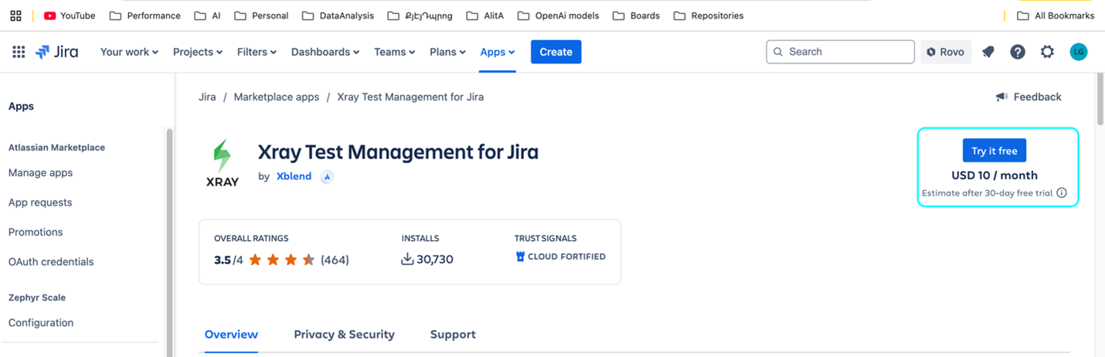Click the Feedback megaphone button
Screen dimensions: 1105x357
pyautogui.click(x=1028, y=97)
